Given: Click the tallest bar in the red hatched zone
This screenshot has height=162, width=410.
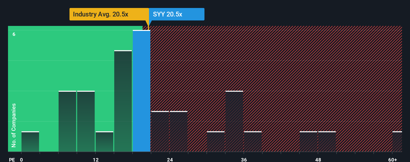Looking at the screenshot, I should pyautogui.click(x=234, y=121).
